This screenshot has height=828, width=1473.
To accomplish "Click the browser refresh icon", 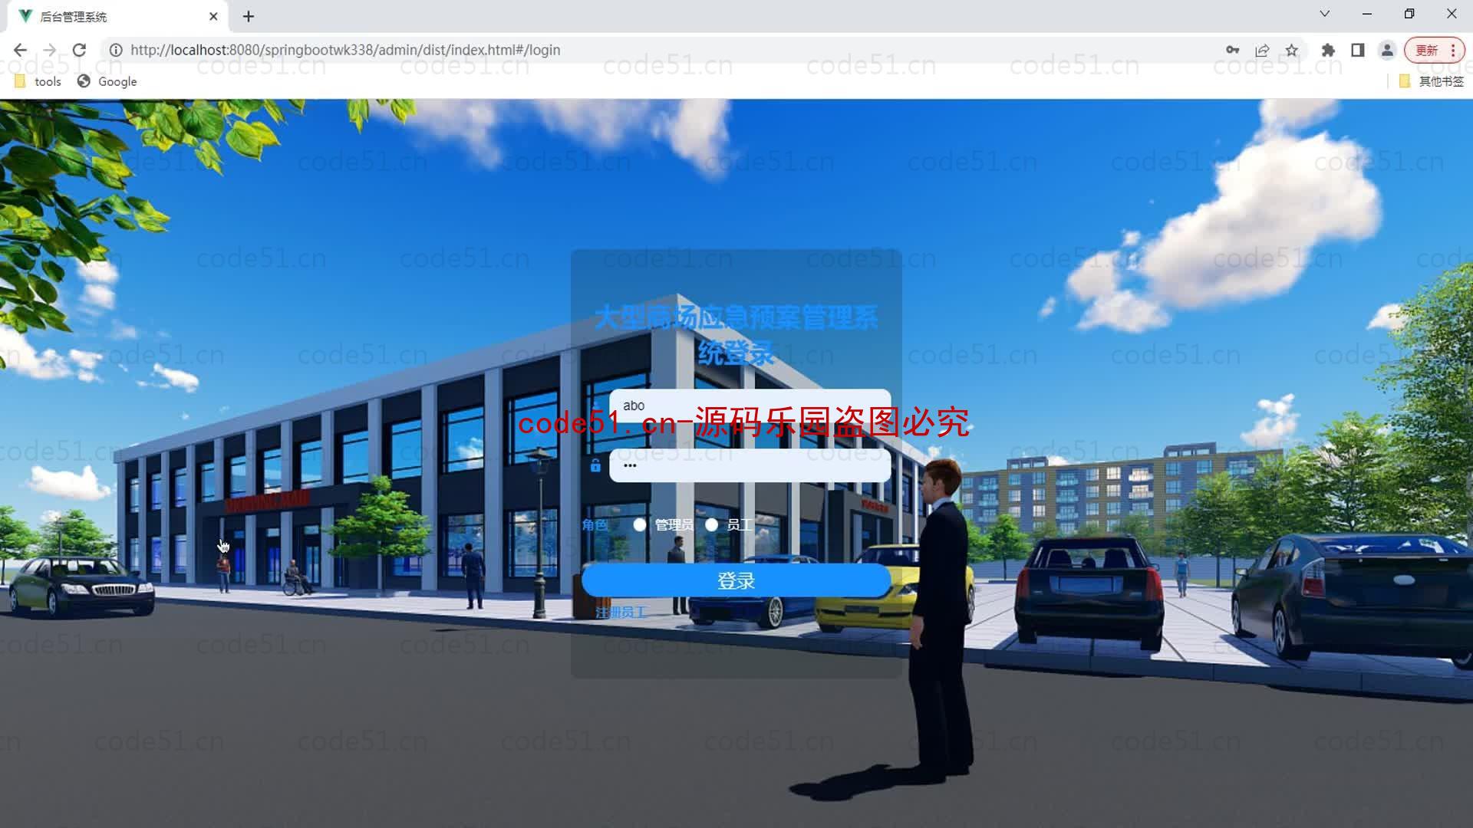I will click(x=80, y=50).
